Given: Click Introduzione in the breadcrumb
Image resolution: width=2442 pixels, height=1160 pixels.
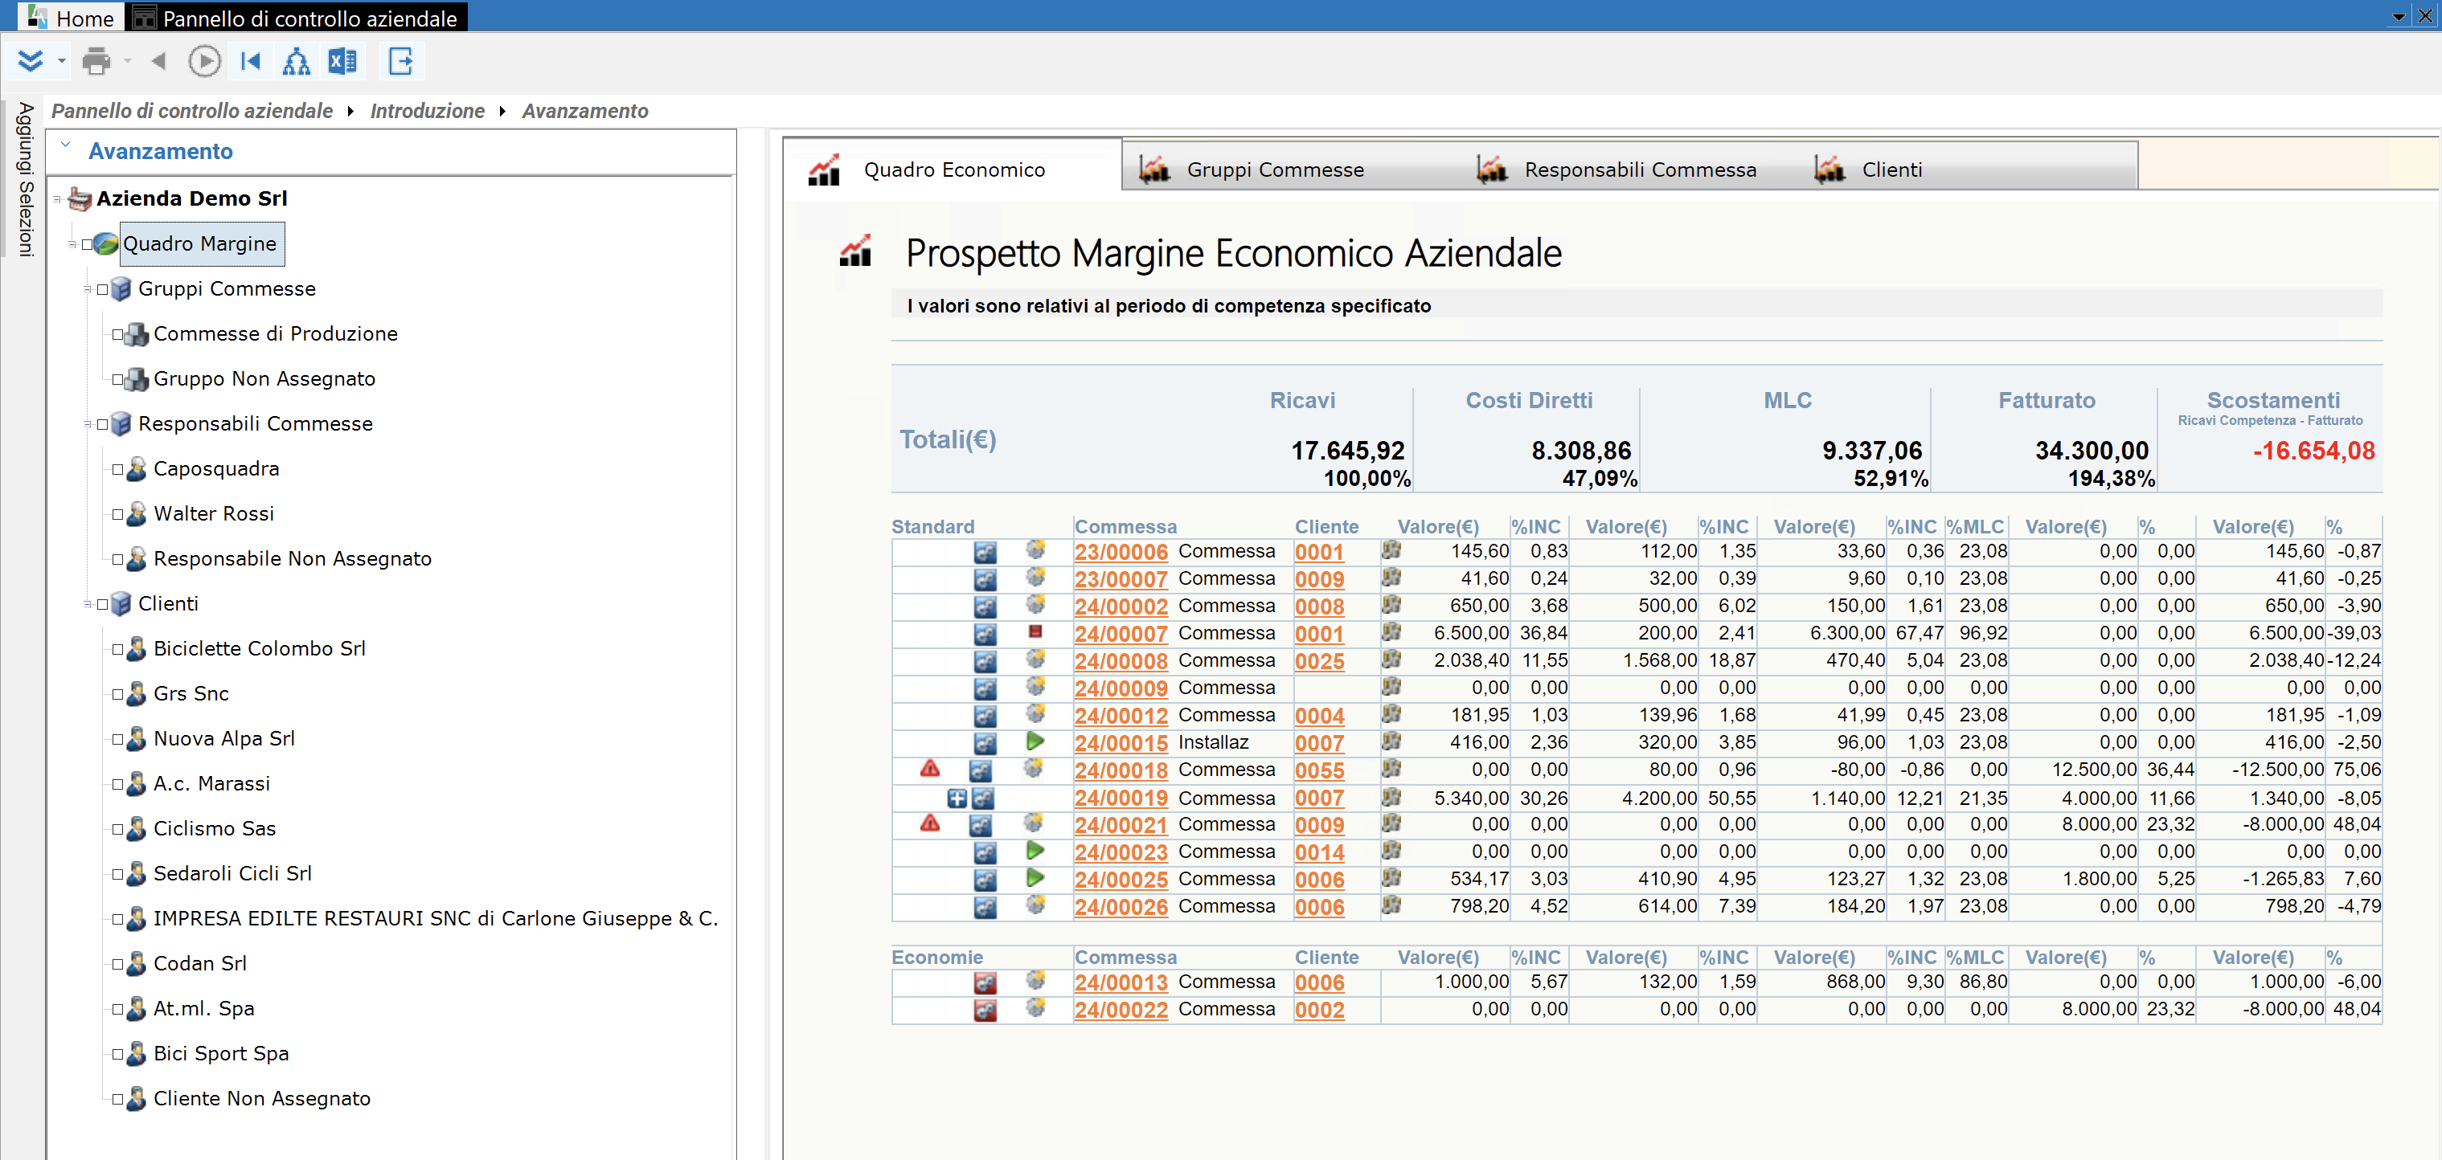Looking at the screenshot, I should tap(427, 111).
